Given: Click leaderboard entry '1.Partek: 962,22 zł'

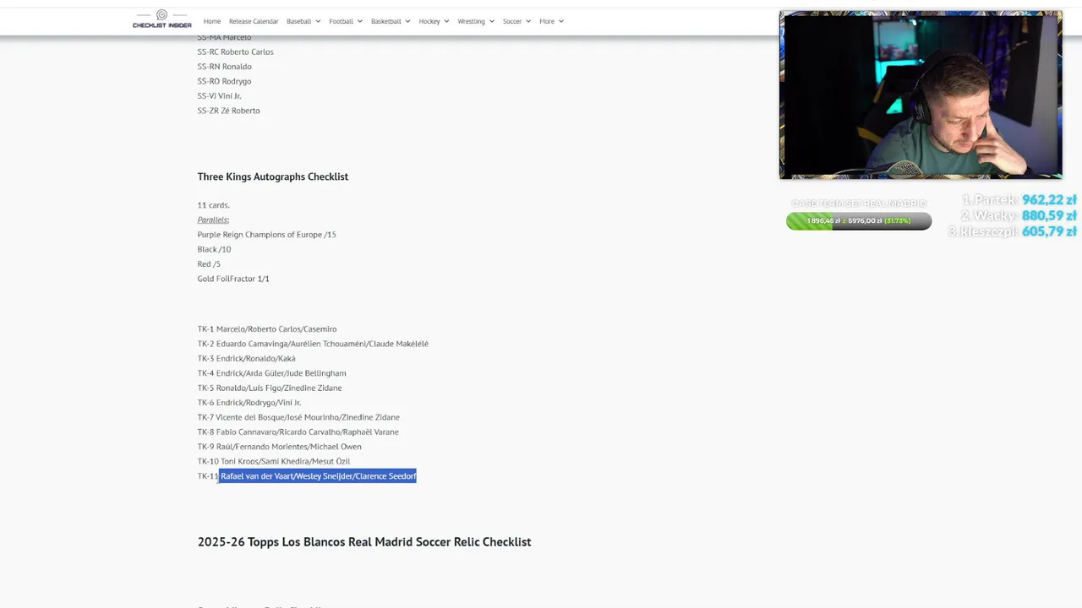Looking at the screenshot, I should (x=1019, y=200).
